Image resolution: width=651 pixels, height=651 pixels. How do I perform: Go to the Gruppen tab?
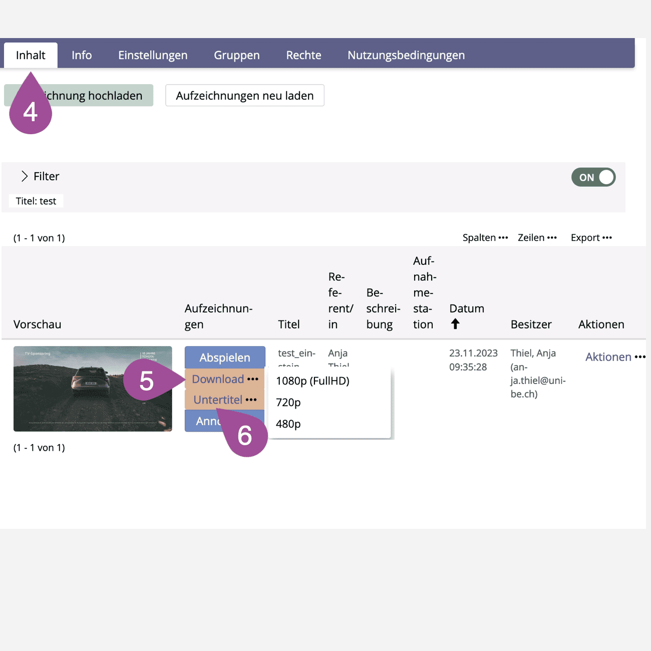tap(237, 55)
